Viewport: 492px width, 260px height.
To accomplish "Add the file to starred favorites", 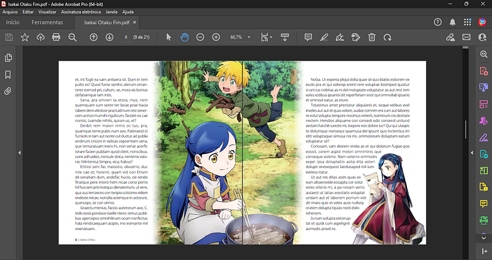I will coord(25,37).
